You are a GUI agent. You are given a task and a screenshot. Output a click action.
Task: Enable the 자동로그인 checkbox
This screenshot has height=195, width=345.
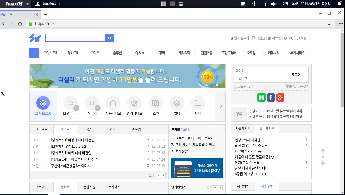[236, 87]
